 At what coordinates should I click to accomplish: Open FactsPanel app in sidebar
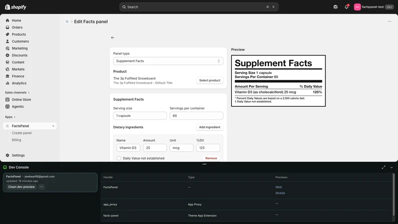coord(30,126)
